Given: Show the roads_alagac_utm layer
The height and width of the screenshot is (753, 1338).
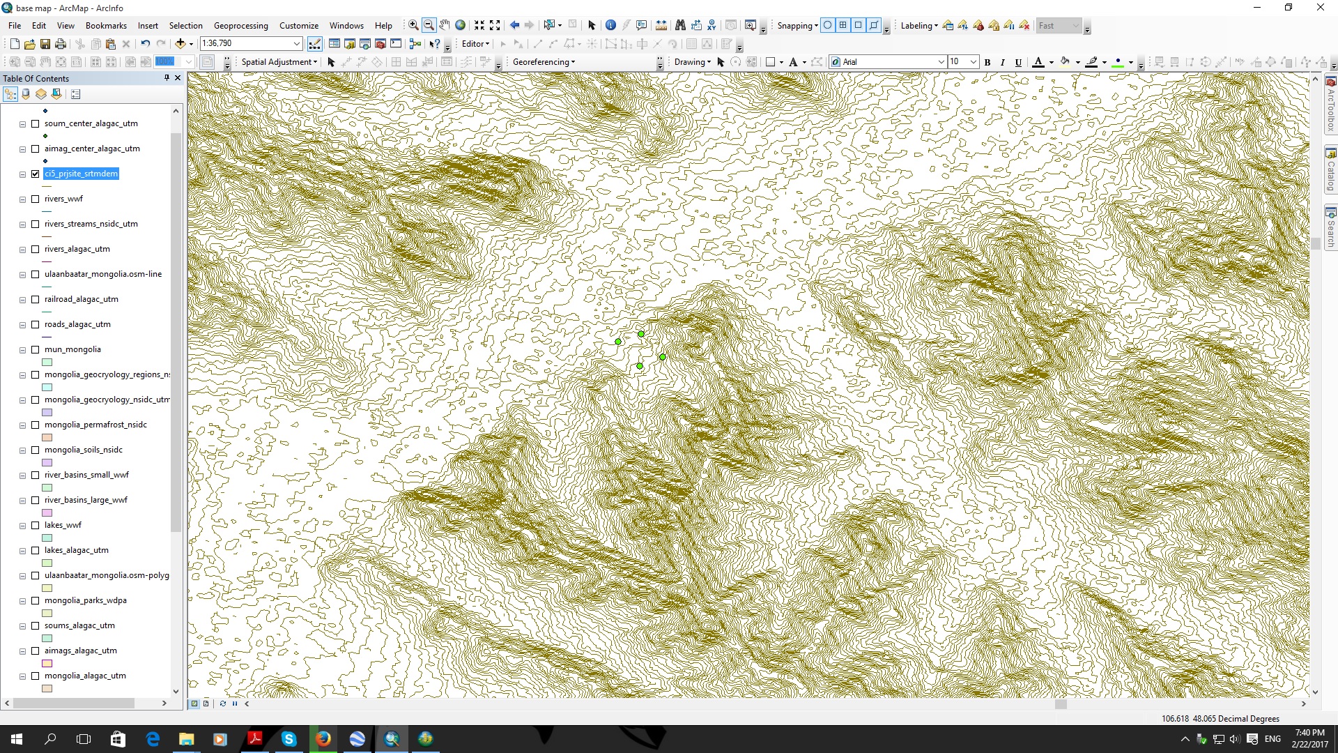Looking at the screenshot, I should point(35,324).
